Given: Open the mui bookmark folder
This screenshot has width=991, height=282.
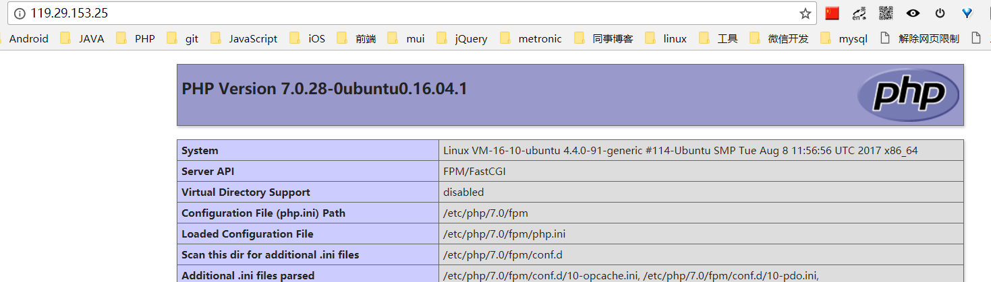Looking at the screenshot, I should (x=406, y=38).
